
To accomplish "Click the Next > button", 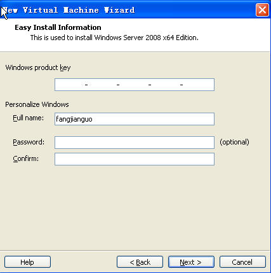I will (191, 262).
